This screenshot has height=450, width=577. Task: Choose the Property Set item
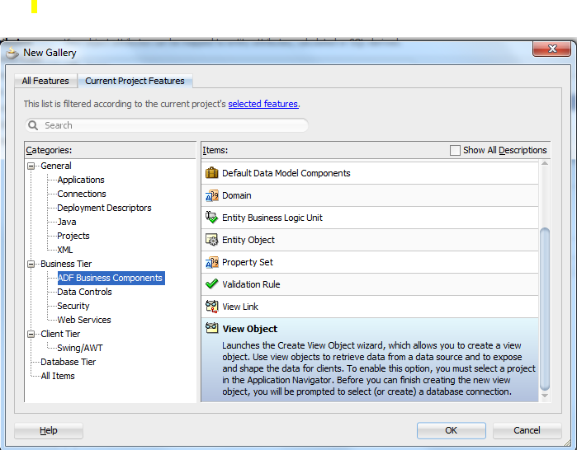tap(370, 262)
